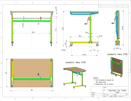Click the left caster wheel in side view
The height and width of the screenshot is (101, 131).
[x=71, y=45]
